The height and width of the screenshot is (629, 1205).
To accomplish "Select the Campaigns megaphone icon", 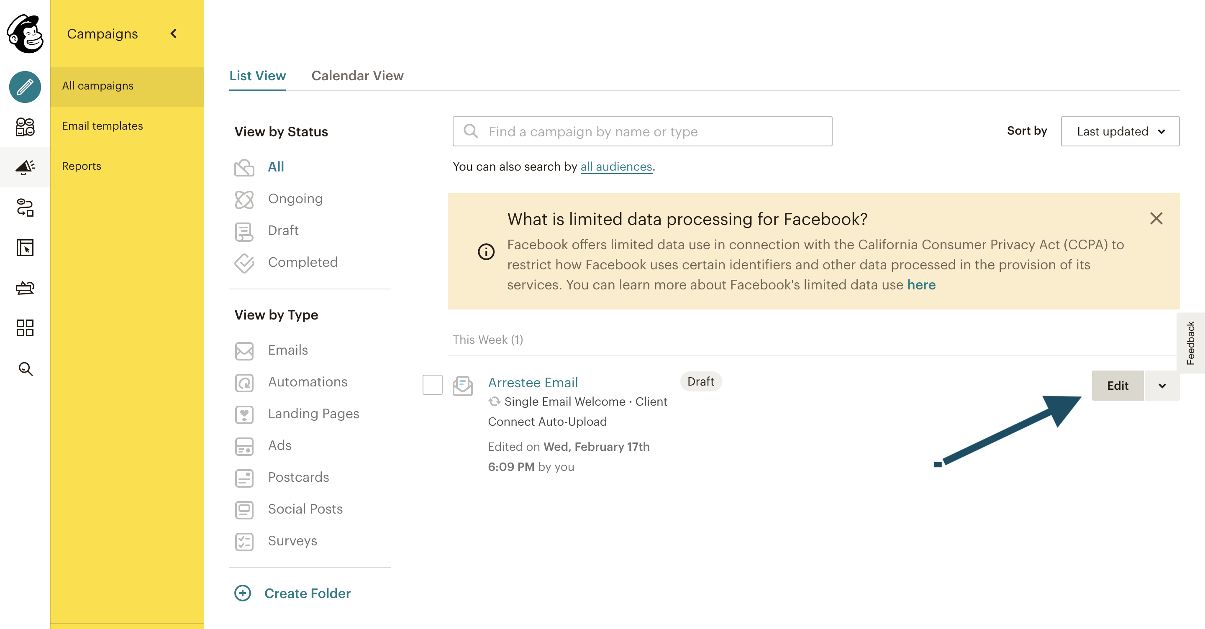I will 25,167.
